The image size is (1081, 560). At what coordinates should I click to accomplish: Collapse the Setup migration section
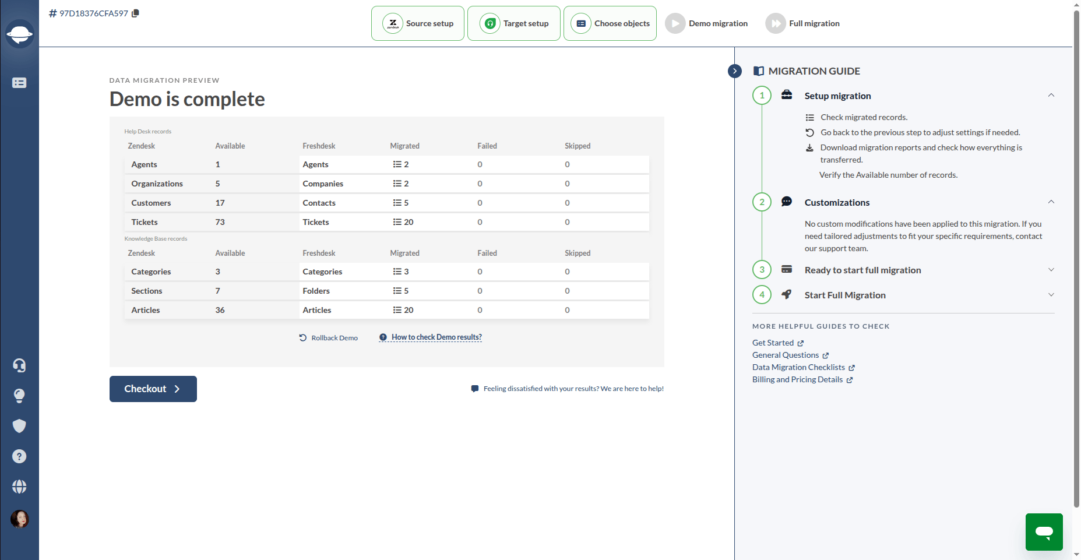click(x=1051, y=95)
